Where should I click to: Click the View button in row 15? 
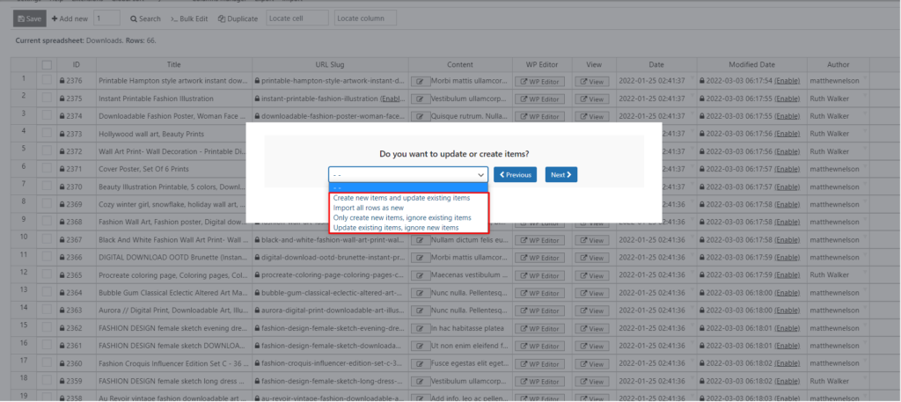[592, 328]
